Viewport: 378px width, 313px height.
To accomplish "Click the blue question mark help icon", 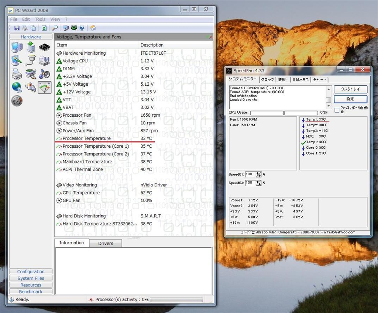I will 82,28.
